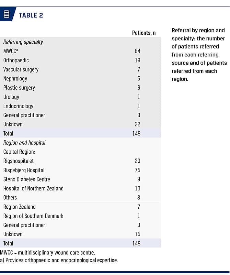Click the Vascular surgery row label

(x=21, y=69)
